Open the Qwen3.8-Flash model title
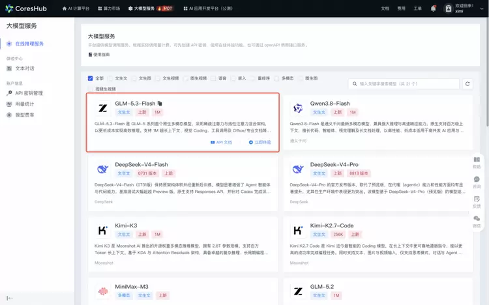 tap(330, 103)
